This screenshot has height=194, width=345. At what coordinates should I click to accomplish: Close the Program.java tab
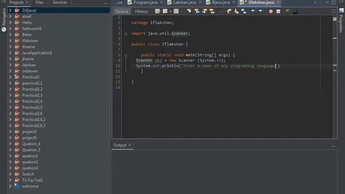click(x=161, y=2)
